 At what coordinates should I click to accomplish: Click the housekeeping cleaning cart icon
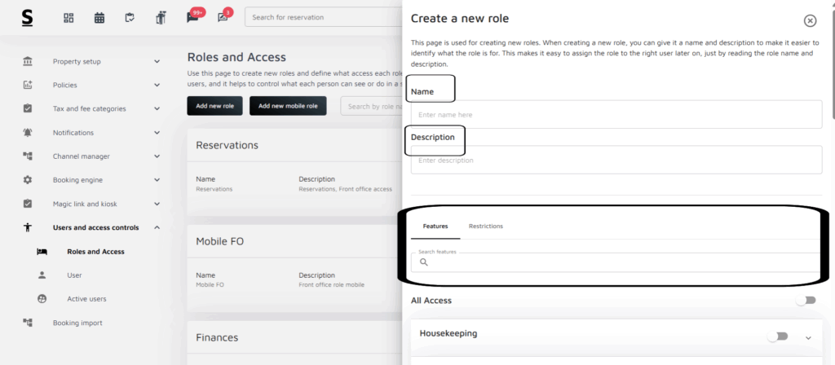pos(161,18)
